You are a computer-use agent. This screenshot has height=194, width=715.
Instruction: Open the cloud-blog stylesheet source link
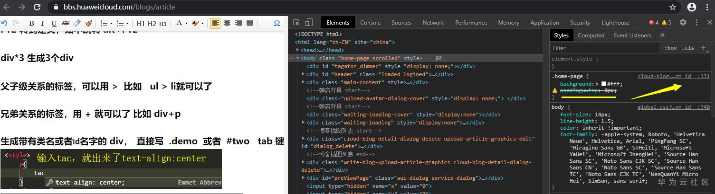(673, 76)
